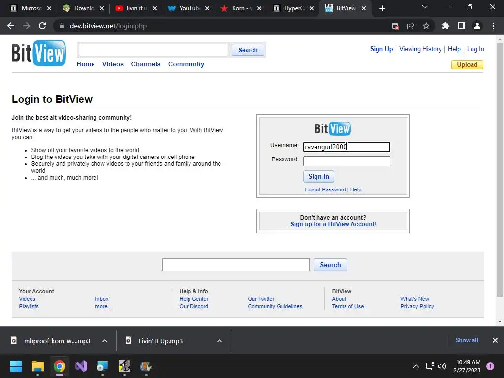Image resolution: width=504 pixels, height=378 pixels.
Task: Open Windows Start menu
Action: [16, 366]
